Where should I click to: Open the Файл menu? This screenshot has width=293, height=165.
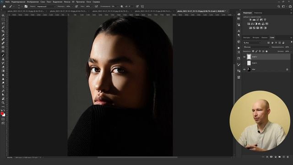click(x=7, y=2)
